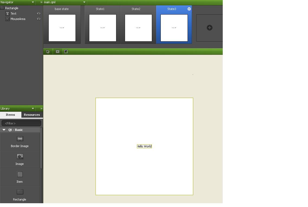Screen dimensions: 308x207
Task: Click the bounding rectangle icon in the canvas toolbar
Action: (58, 52)
